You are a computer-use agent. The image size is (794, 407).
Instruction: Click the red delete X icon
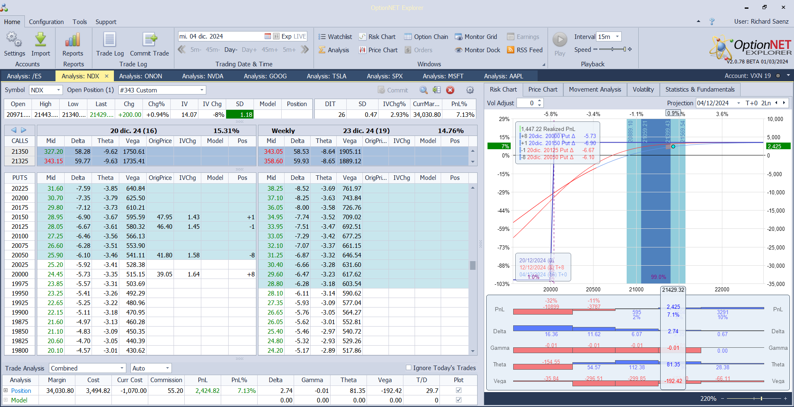click(x=450, y=90)
